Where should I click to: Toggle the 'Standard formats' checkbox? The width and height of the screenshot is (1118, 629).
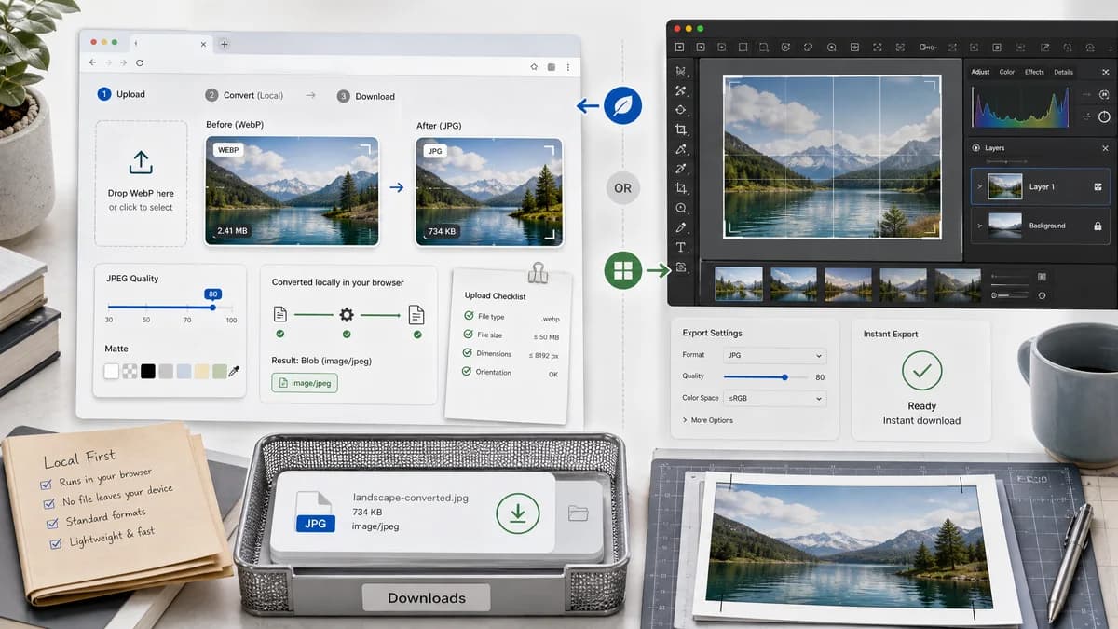coord(54,523)
